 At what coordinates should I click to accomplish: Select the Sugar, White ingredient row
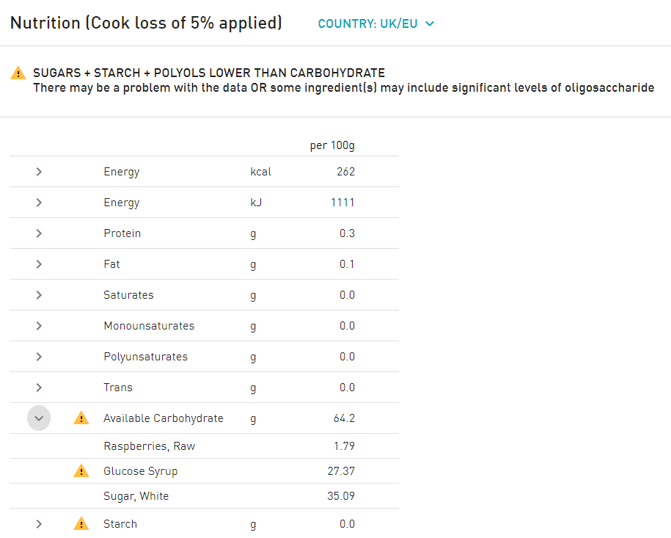pos(136,495)
